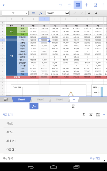Apply the Sigma sum function
The width and height of the screenshot is (107, 171).
coord(84,115)
